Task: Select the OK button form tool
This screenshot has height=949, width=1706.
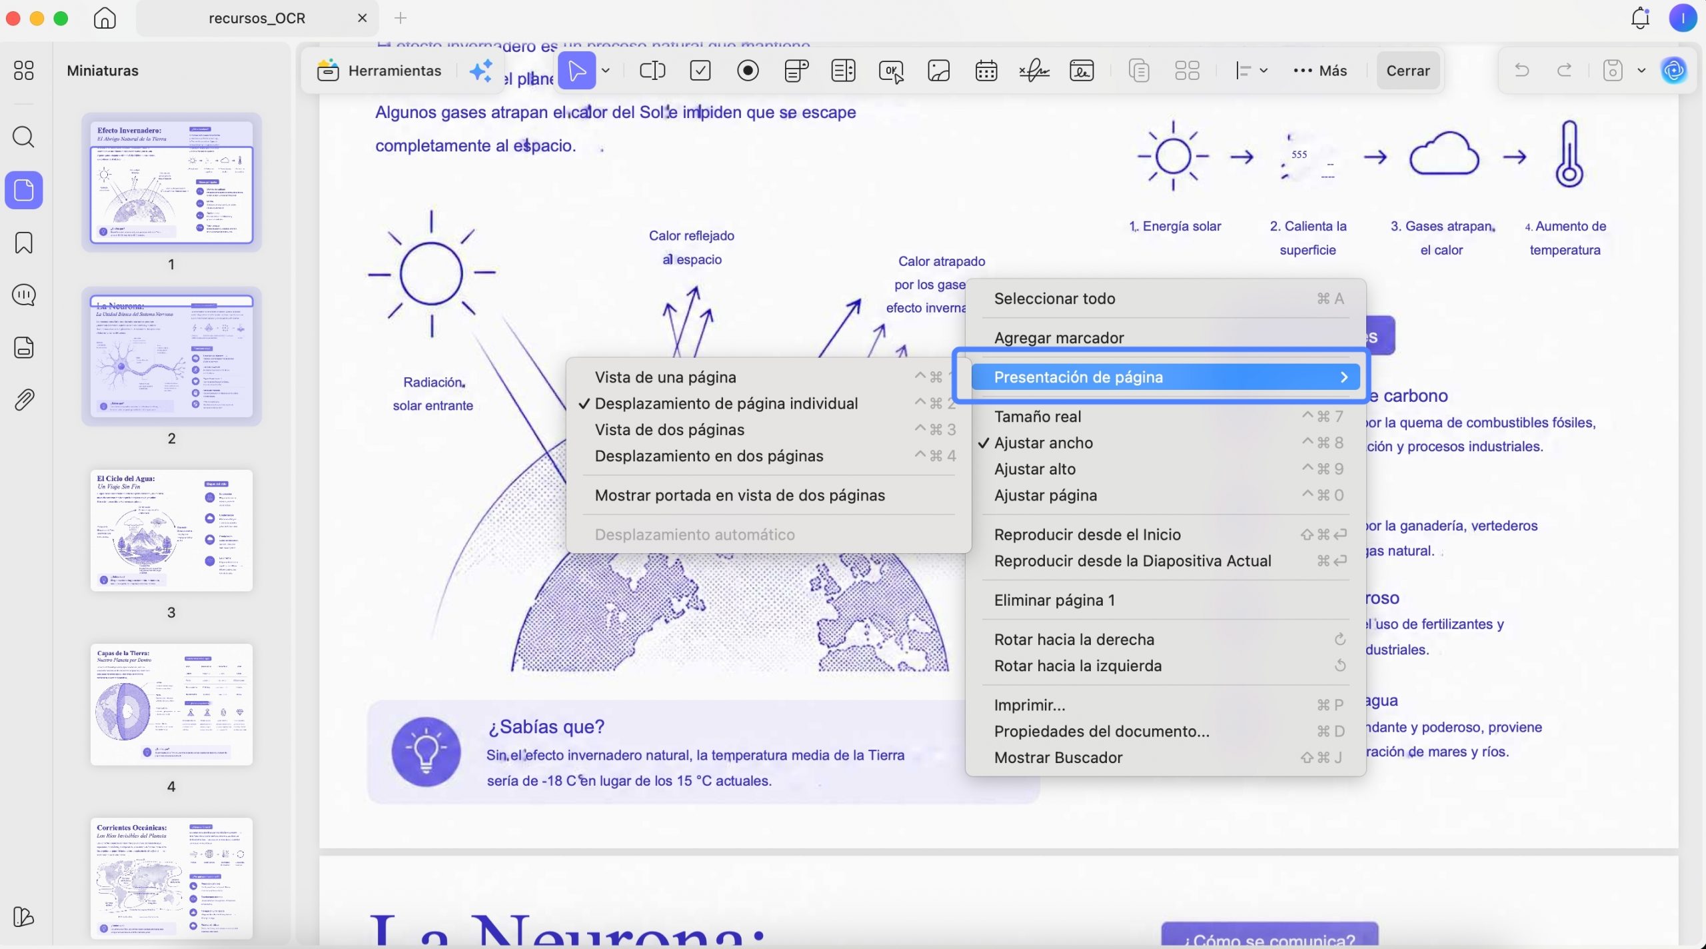Action: point(892,71)
